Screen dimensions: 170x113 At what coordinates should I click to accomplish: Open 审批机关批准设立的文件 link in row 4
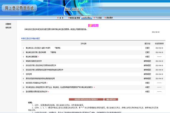click(34, 61)
